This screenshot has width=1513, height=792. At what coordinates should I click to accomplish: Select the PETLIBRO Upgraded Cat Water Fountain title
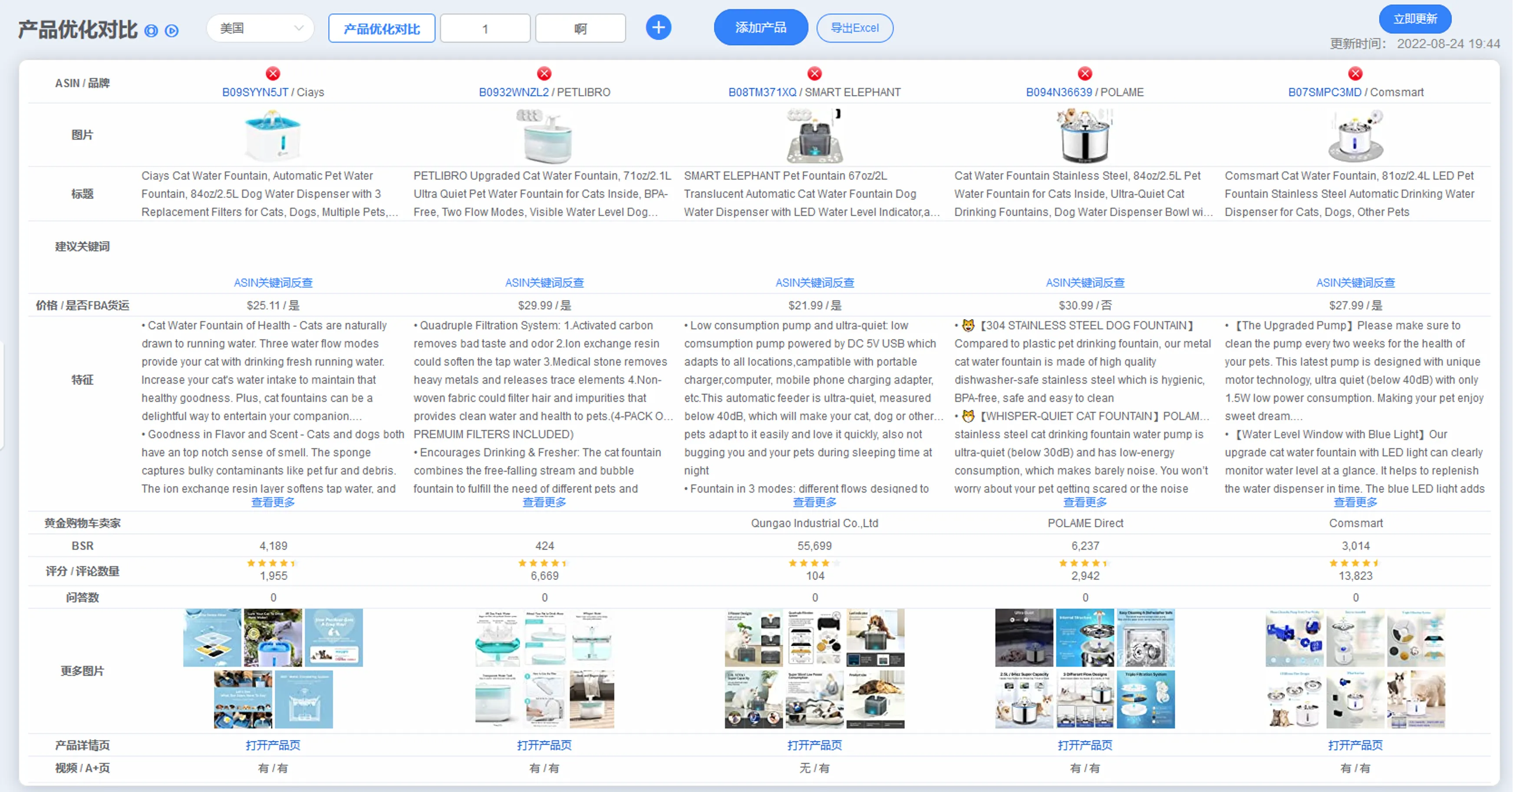point(543,194)
